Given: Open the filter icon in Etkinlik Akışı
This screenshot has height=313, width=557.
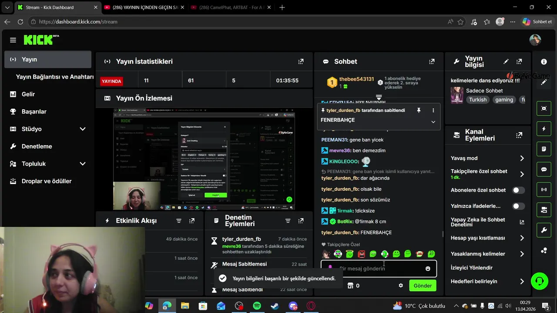Looking at the screenshot, I should [179, 221].
